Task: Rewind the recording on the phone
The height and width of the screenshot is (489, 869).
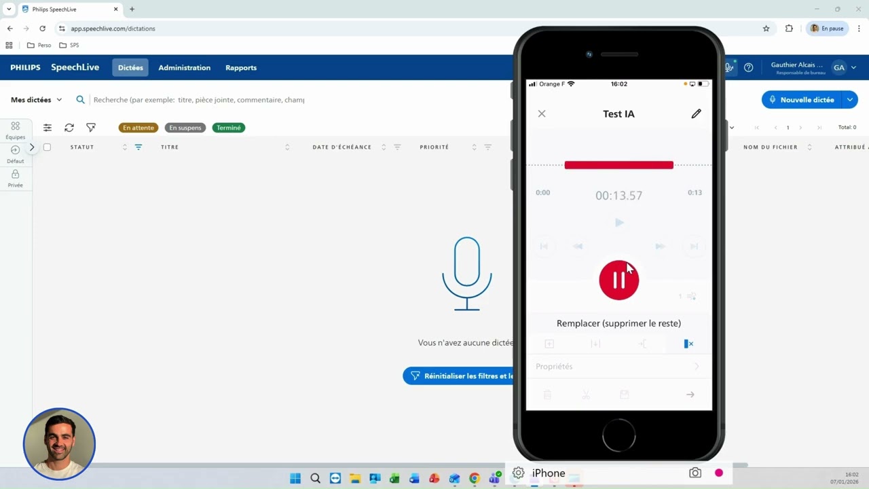Action: tap(578, 247)
